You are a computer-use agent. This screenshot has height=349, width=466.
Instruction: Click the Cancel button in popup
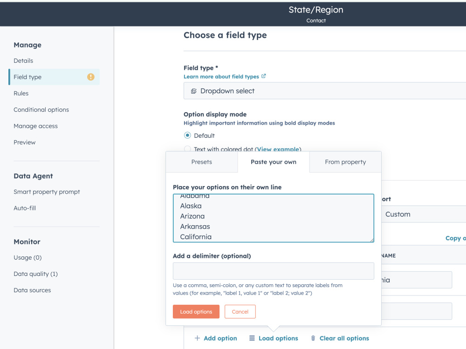point(240,312)
